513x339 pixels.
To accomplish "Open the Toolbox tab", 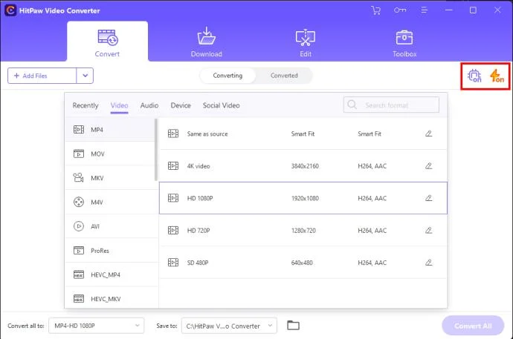I will tap(404, 43).
